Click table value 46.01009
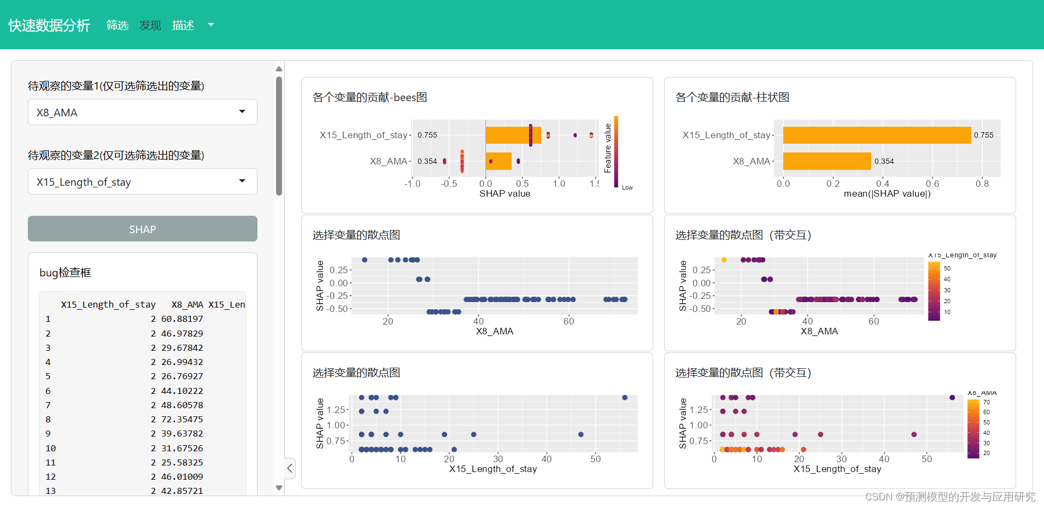1044x507 pixels. pos(182,477)
